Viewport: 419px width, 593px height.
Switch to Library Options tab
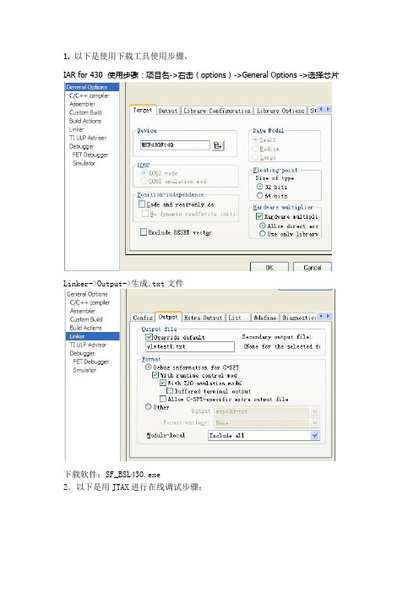click(280, 111)
